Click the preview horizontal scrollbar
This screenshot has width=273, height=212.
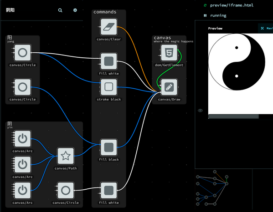click(x=233, y=116)
